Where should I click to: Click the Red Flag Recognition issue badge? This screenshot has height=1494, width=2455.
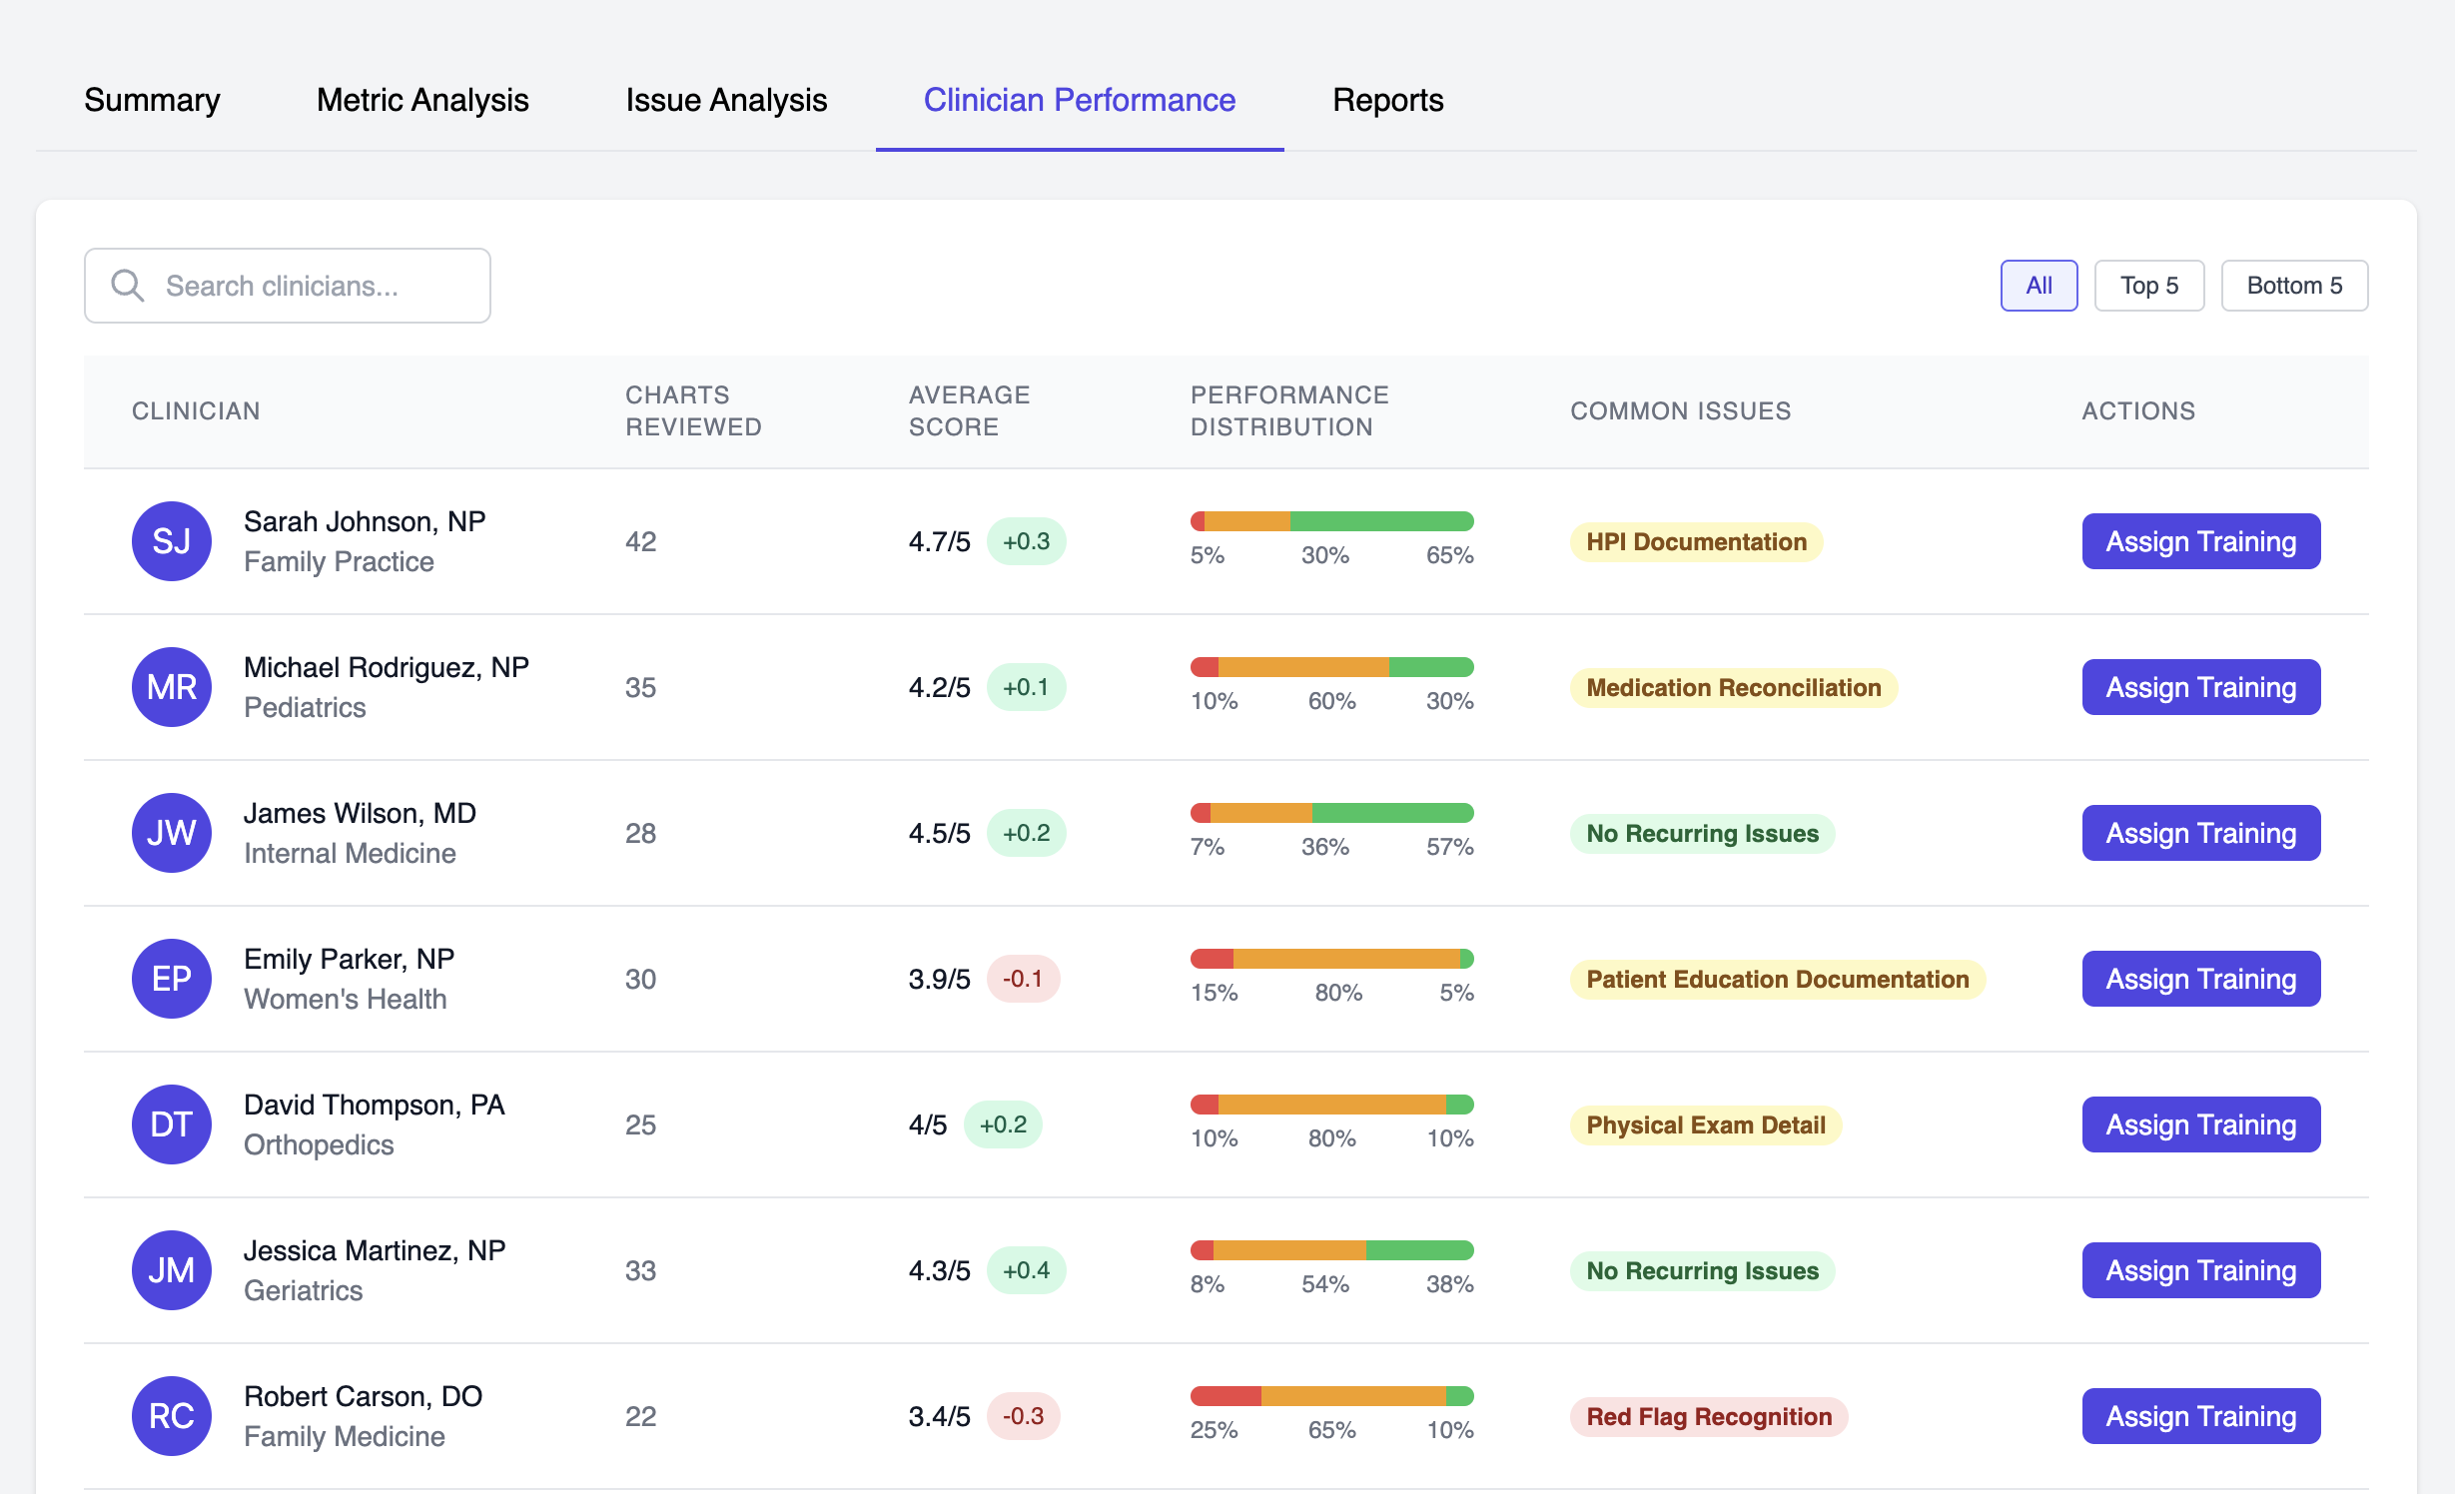(x=1708, y=1415)
